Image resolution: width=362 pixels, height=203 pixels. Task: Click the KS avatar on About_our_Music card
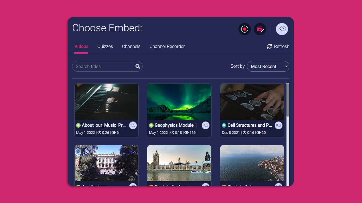point(133,125)
